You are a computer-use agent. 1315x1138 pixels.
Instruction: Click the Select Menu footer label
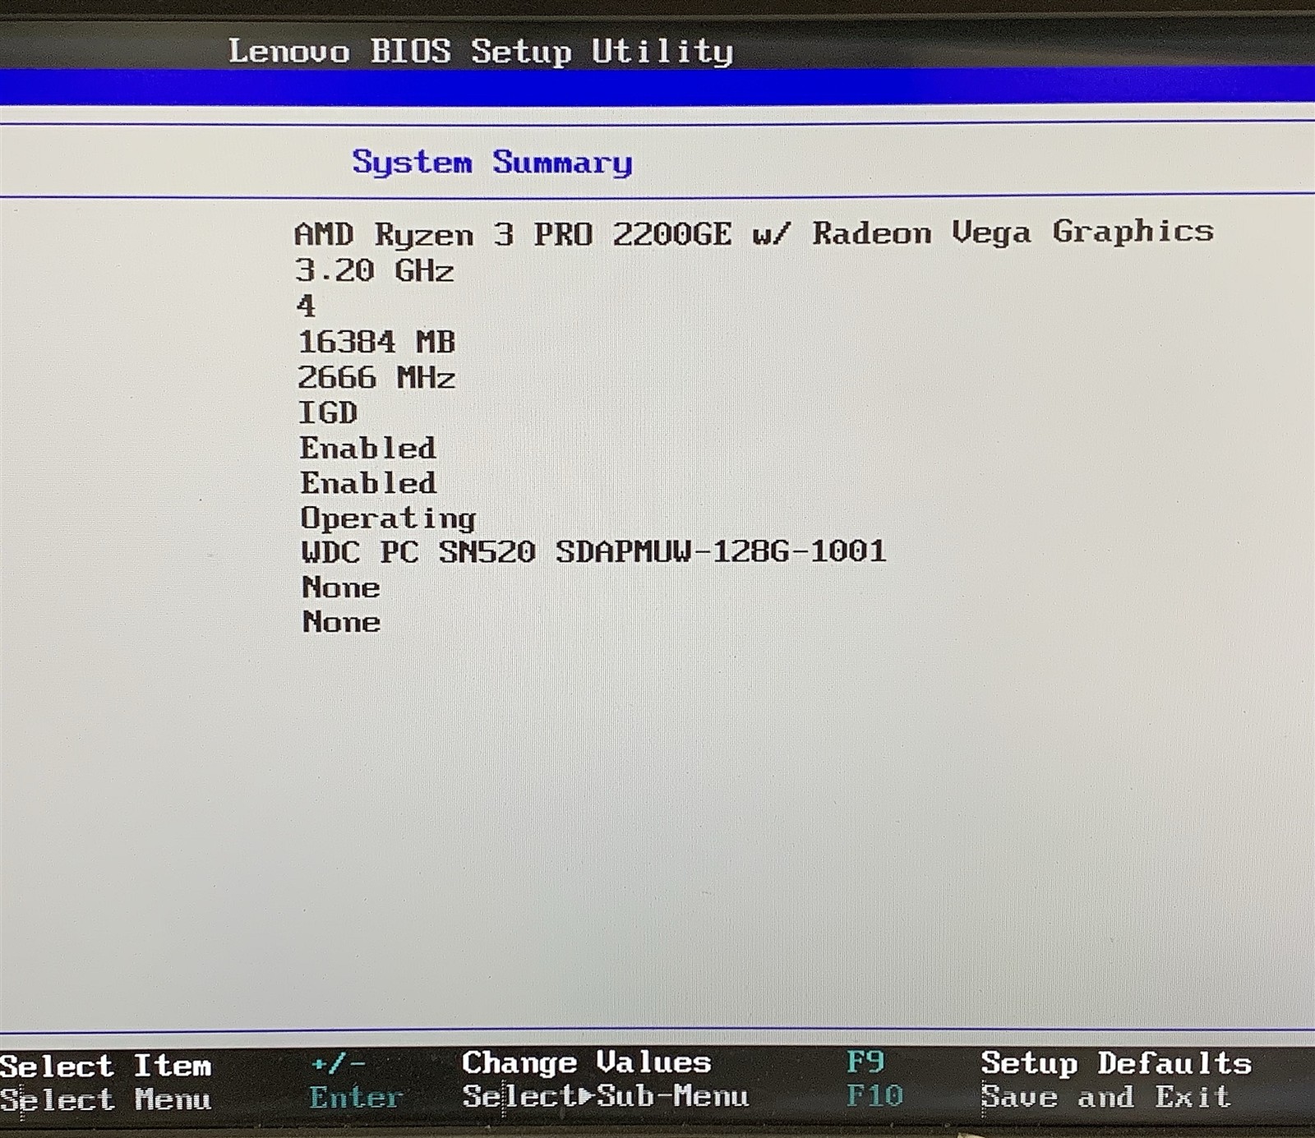106,1099
